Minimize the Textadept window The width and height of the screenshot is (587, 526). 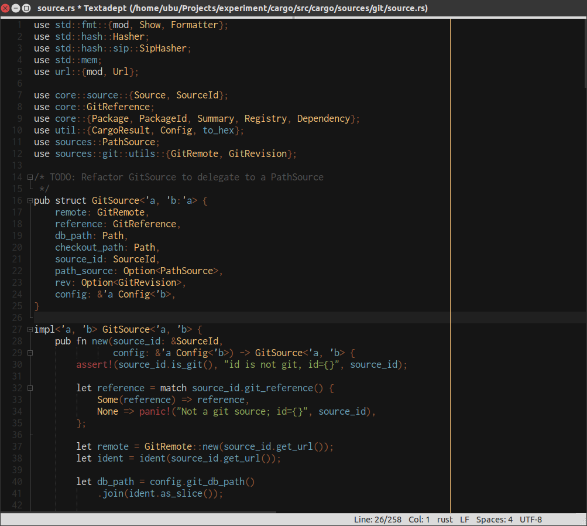[x=16, y=8]
